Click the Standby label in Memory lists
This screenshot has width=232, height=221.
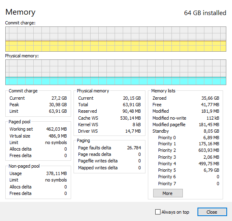pyautogui.click(x=160, y=131)
